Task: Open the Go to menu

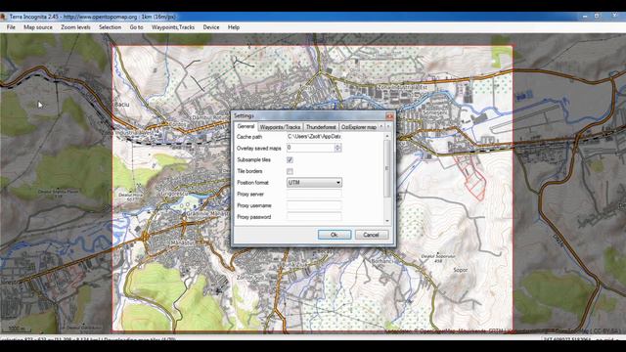Action: pos(136,27)
